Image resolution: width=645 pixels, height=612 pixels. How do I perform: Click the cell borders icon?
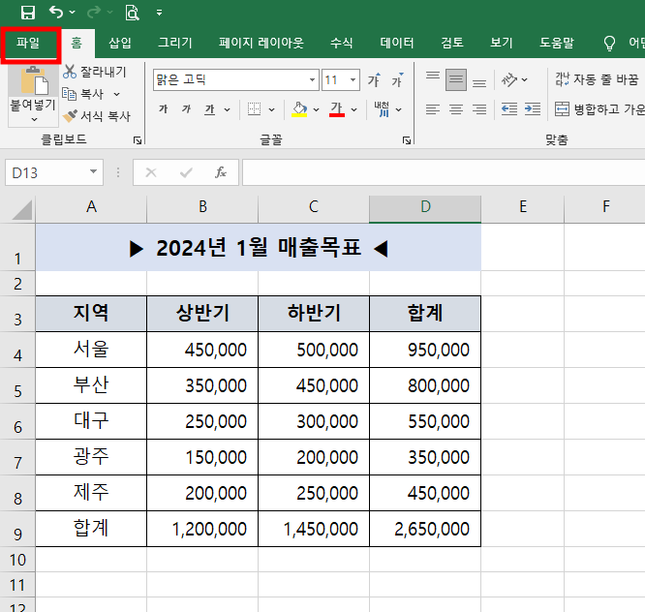[254, 109]
